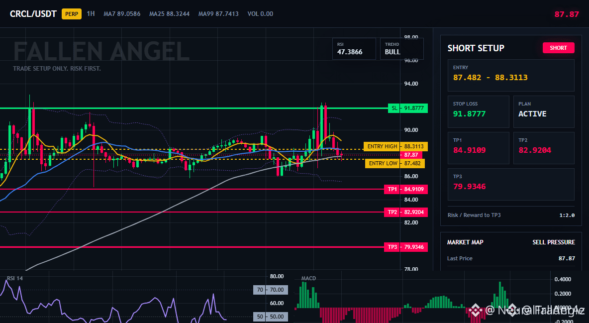
Task: Click the Last Price row label
Action: tap(460, 258)
